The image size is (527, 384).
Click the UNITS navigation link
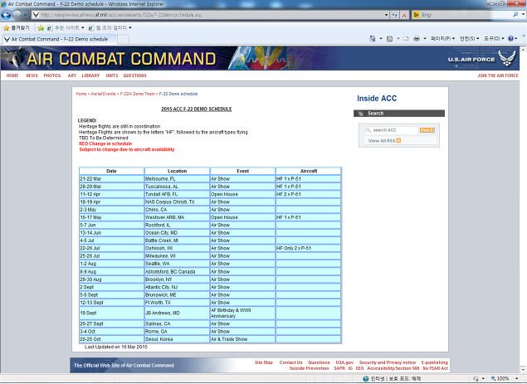pos(112,75)
